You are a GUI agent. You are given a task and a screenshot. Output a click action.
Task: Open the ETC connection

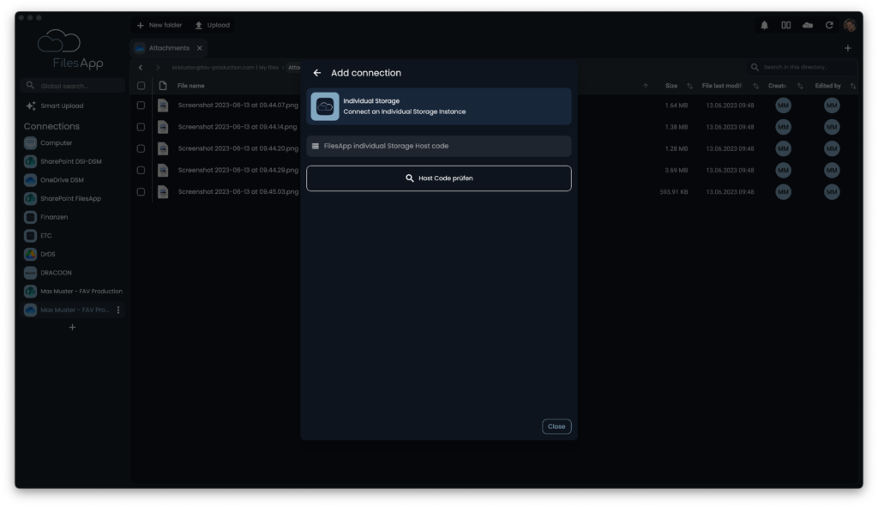click(38, 235)
